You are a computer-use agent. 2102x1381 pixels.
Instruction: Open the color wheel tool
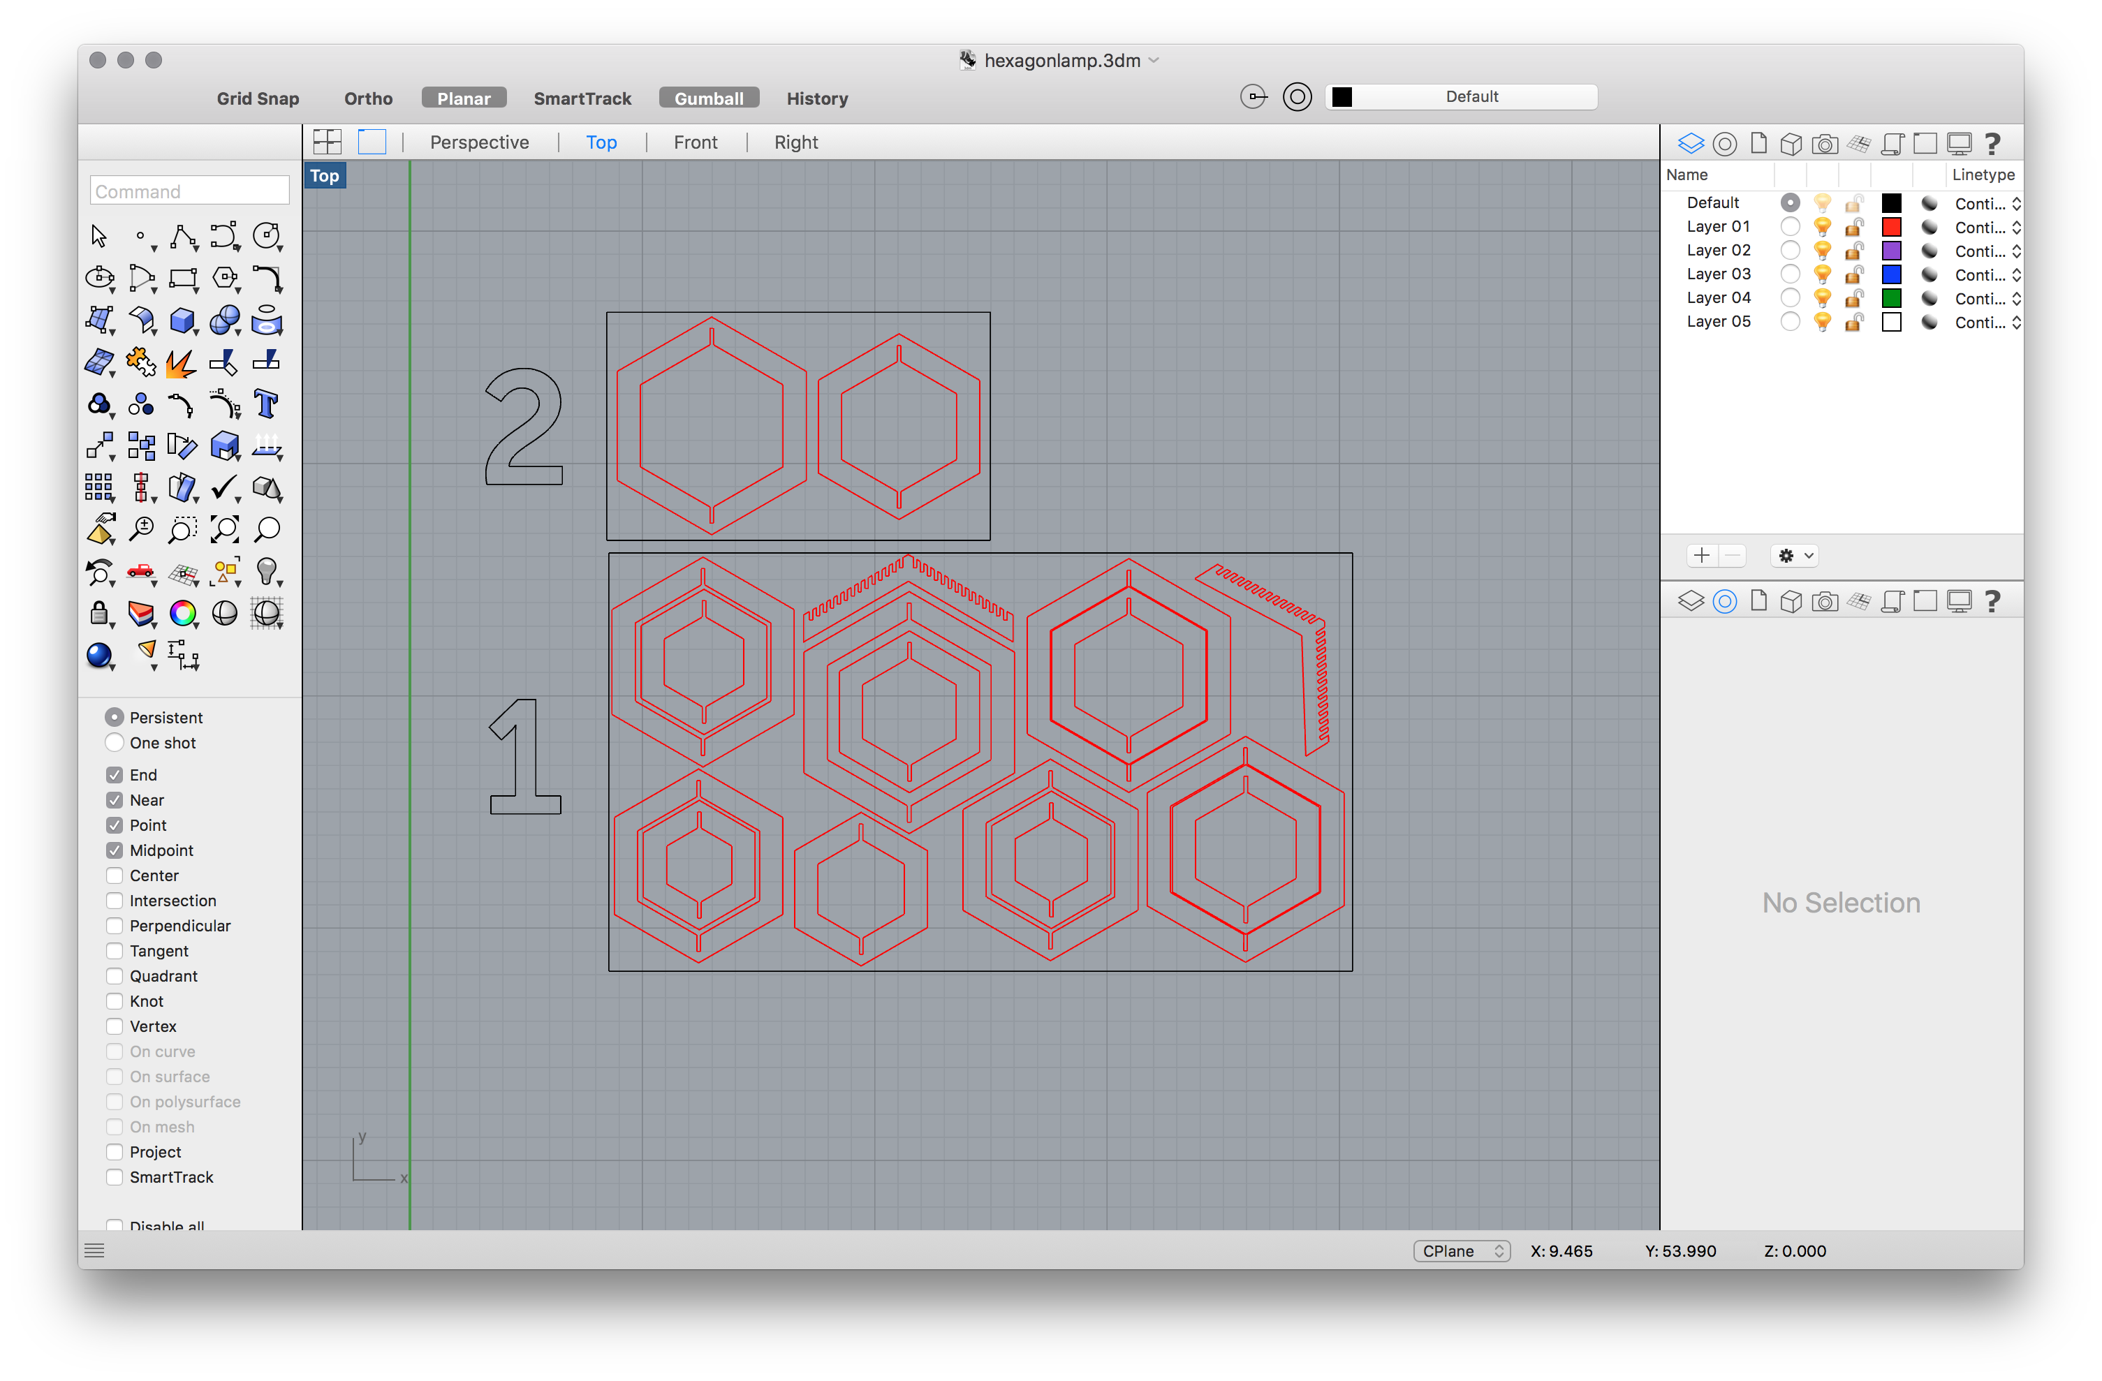point(183,613)
